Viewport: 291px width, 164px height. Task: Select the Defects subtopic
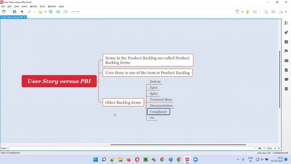point(155,82)
